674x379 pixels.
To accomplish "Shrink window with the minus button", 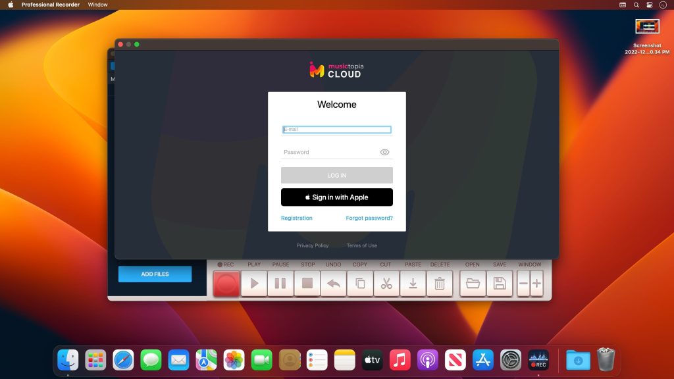I will tap(524, 284).
